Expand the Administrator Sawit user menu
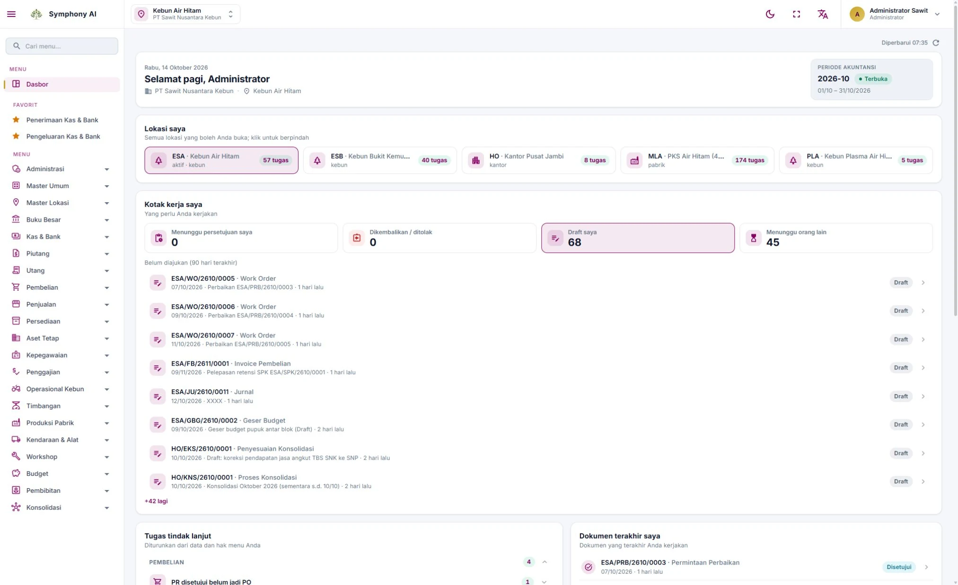The width and height of the screenshot is (958, 585). 894,14
